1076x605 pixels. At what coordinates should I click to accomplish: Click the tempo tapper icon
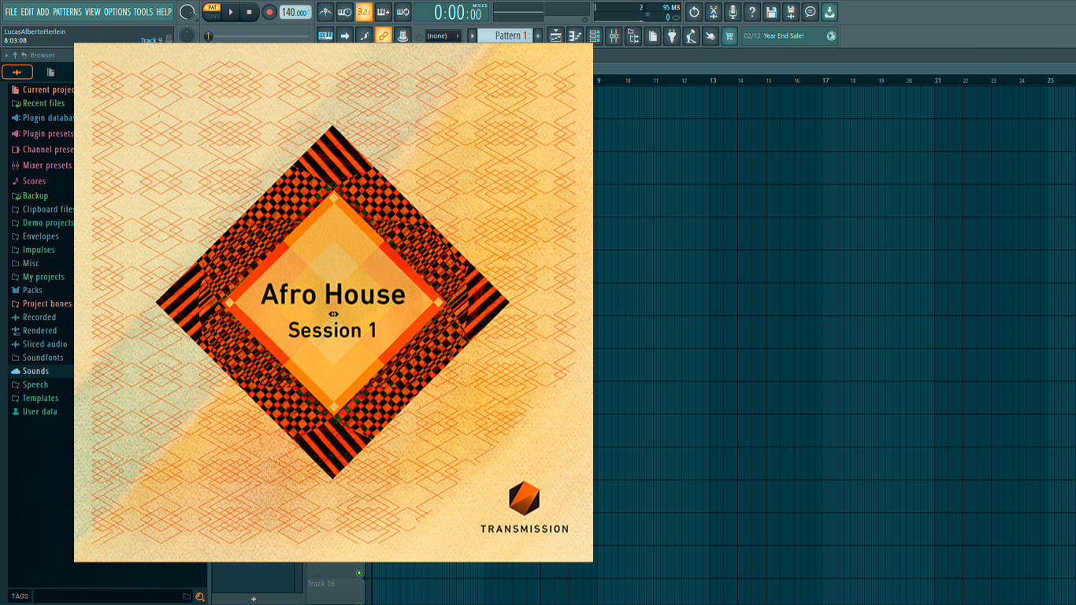coord(691,35)
